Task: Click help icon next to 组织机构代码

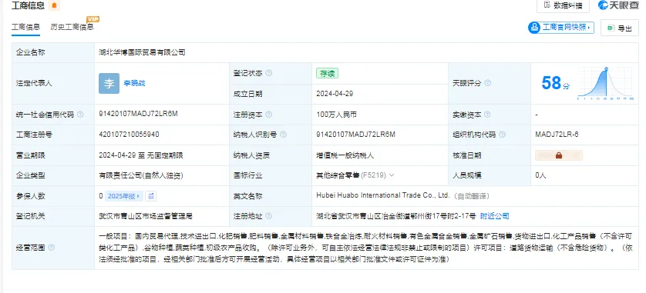Action: [x=502, y=135]
